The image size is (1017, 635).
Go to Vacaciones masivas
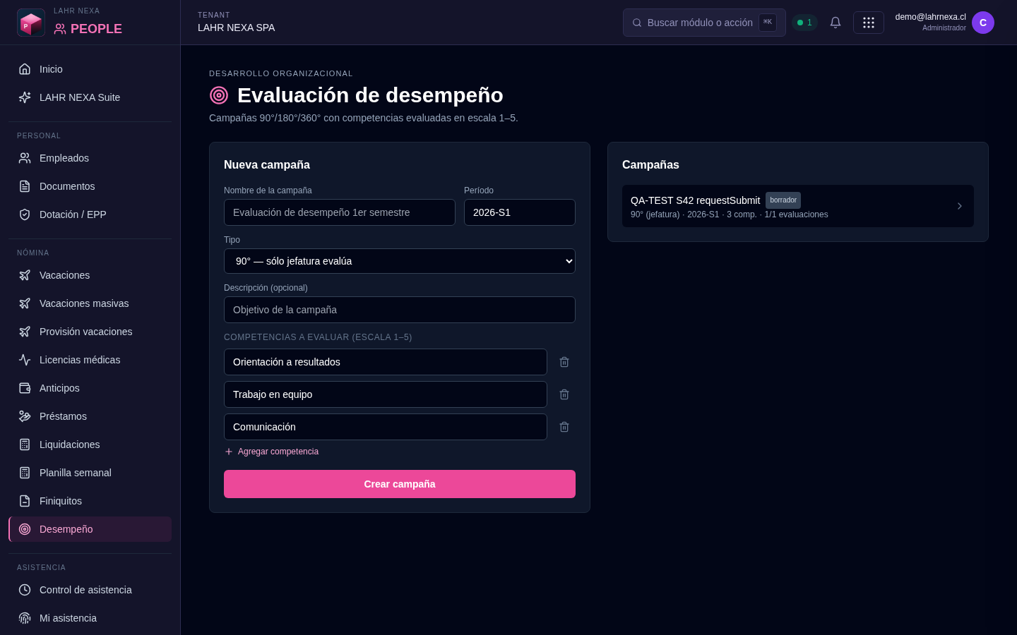point(90,303)
